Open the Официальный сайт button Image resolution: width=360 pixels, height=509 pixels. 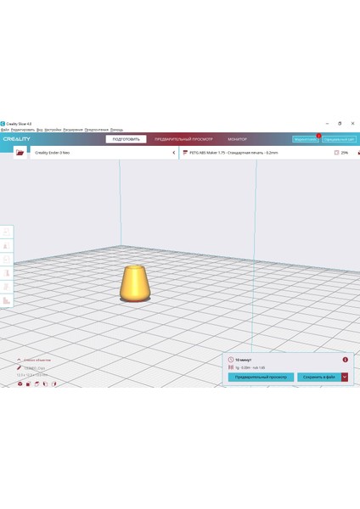tap(340, 139)
